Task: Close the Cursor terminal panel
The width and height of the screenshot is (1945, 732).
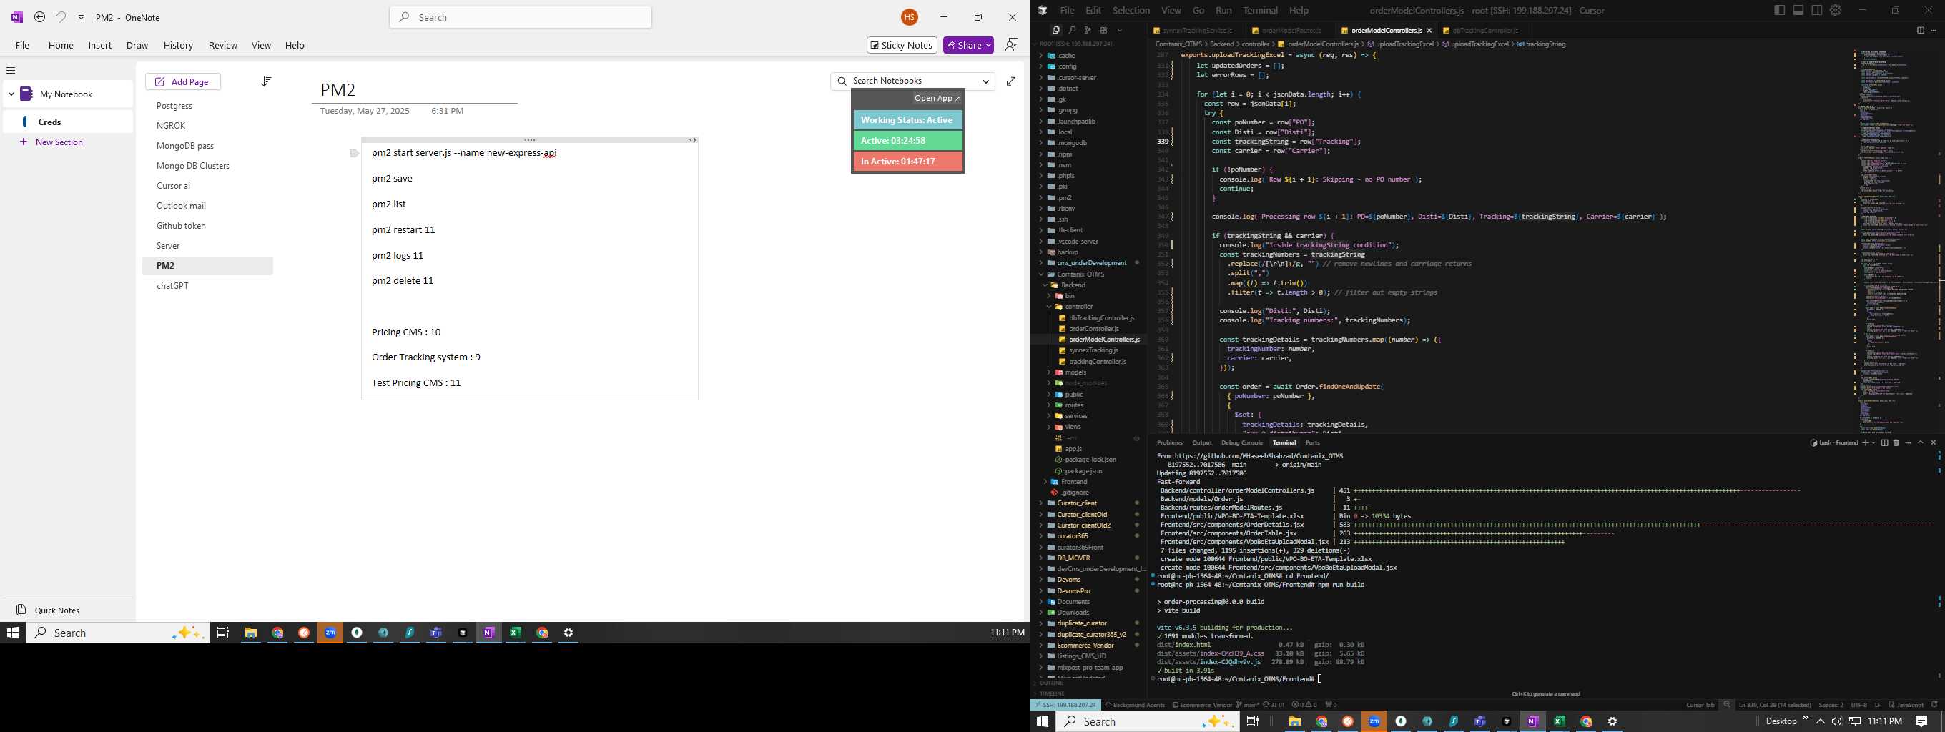Action: pyautogui.click(x=1934, y=443)
